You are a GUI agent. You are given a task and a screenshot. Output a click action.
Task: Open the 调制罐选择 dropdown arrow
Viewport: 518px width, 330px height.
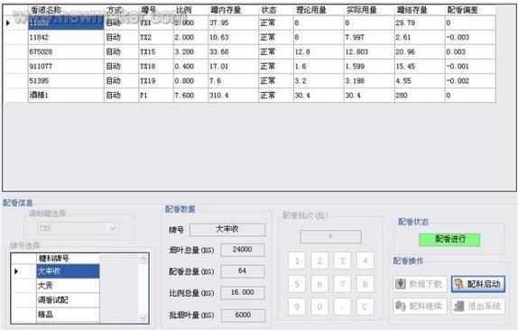[x=113, y=228]
